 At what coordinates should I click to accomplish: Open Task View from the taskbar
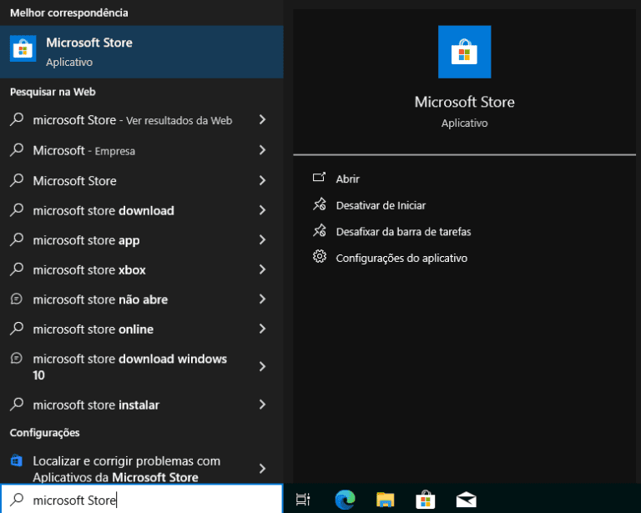point(303,500)
